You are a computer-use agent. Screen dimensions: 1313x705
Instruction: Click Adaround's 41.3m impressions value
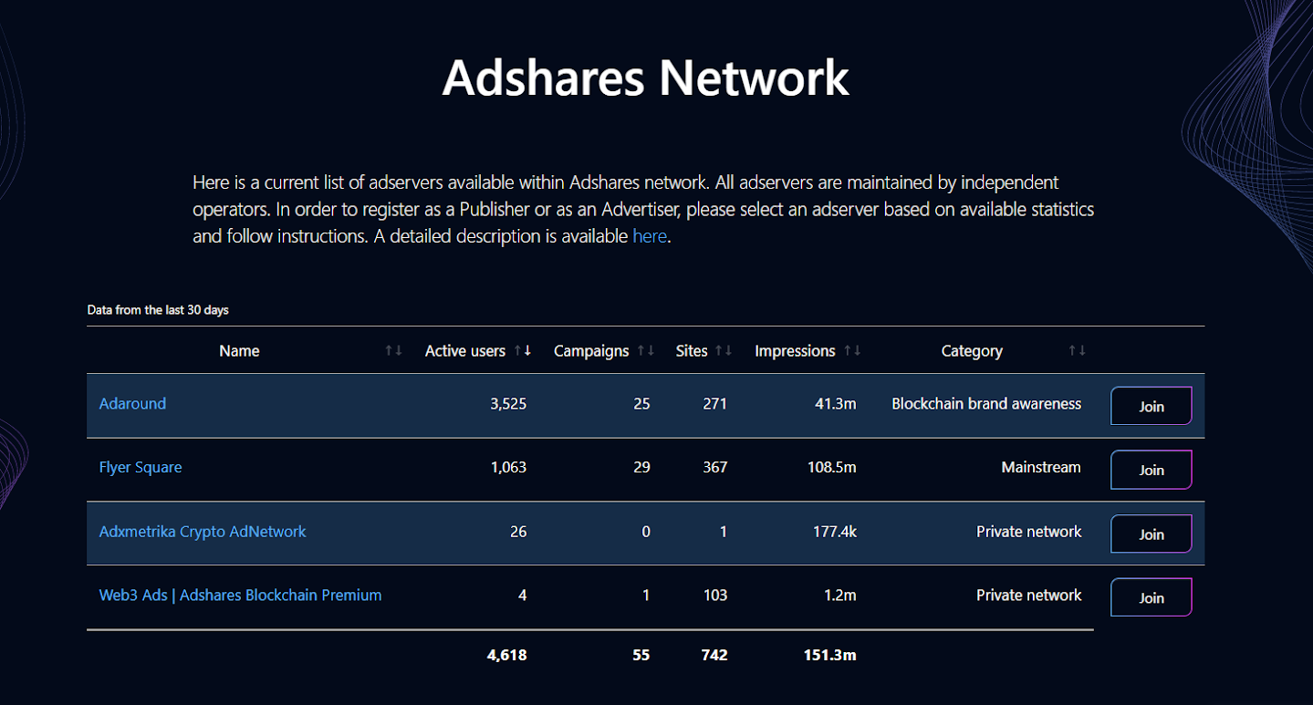click(x=836, y=403)
